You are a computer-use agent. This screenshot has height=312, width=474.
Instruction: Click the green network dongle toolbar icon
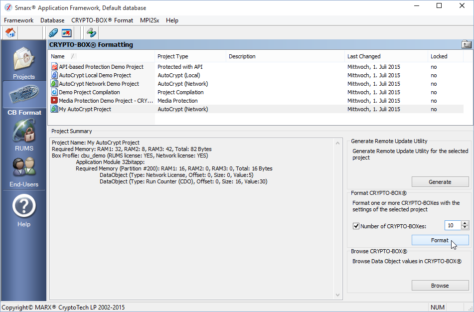[x=91, y=33]
